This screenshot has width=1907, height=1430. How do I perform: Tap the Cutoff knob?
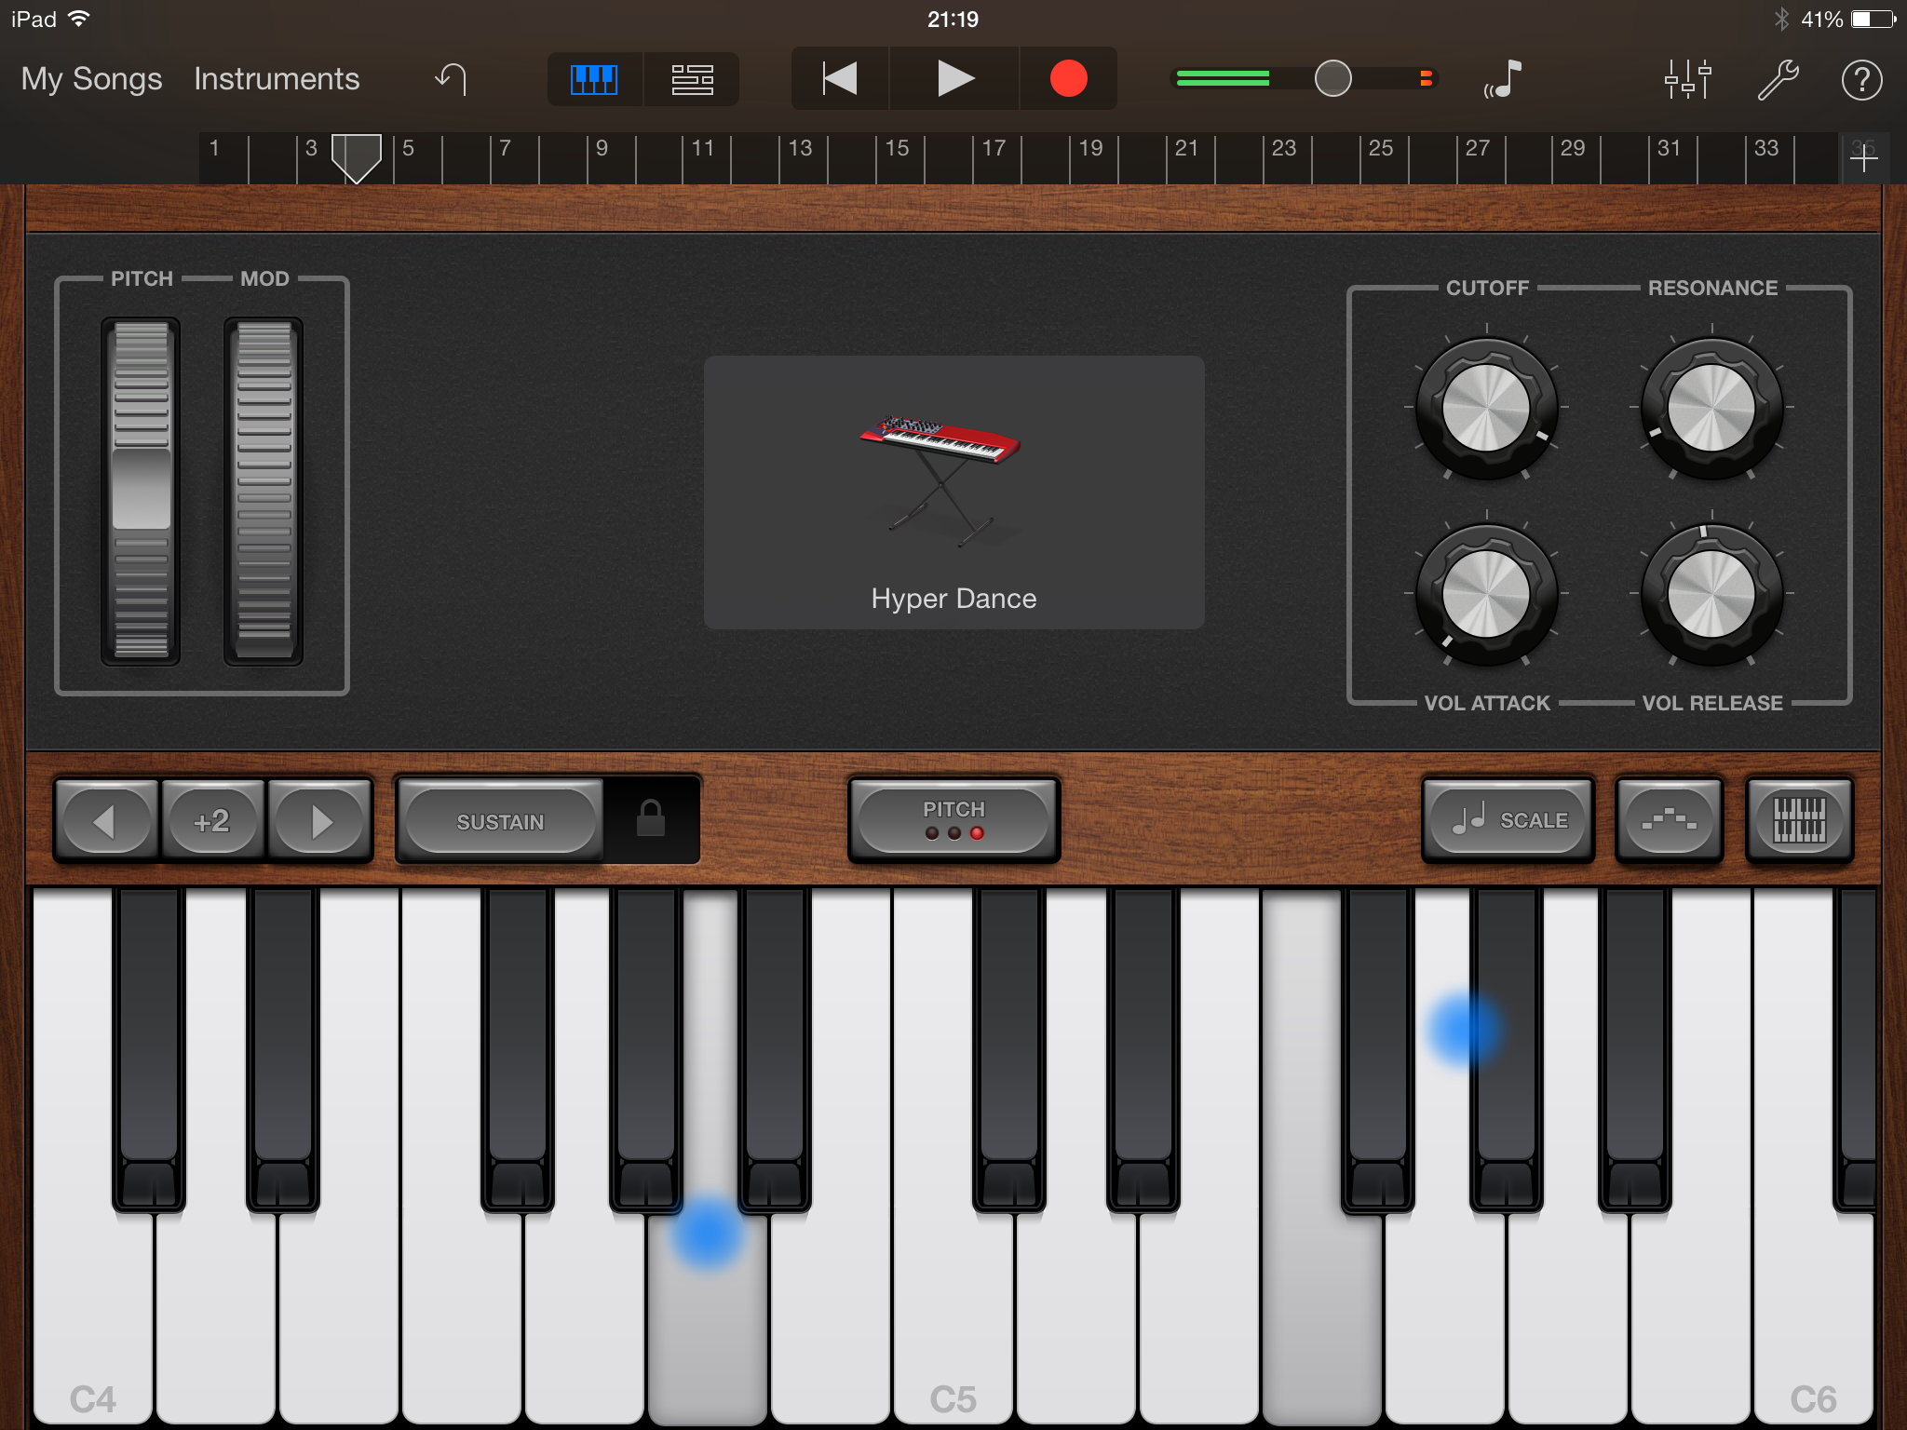click(1486, 408)
